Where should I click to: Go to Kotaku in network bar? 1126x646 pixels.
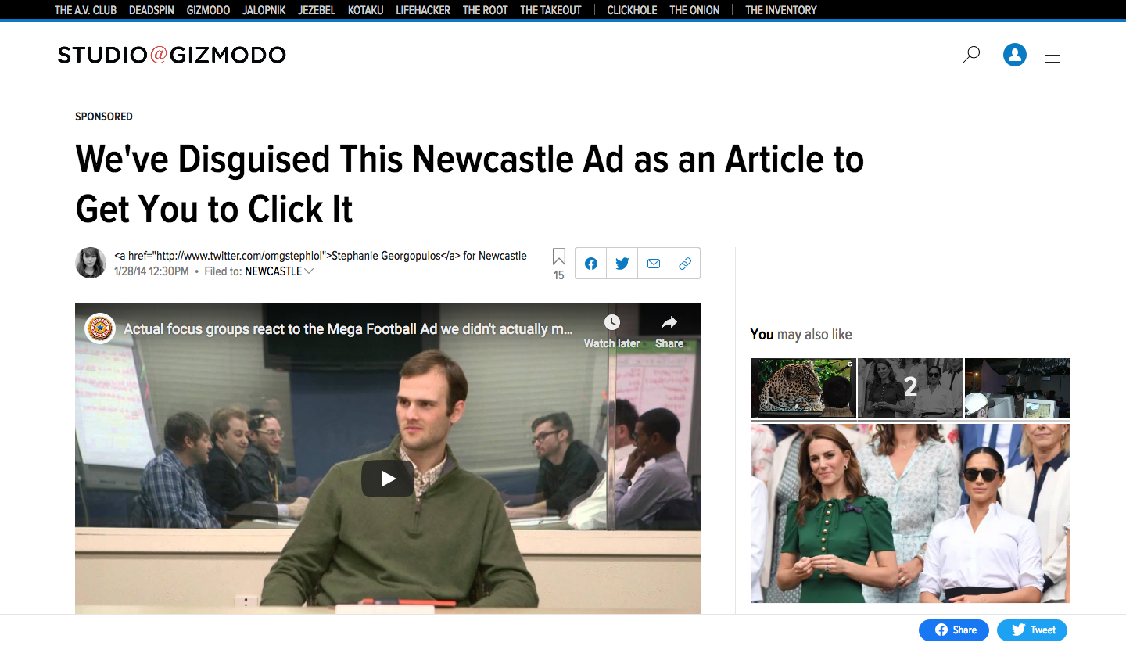click(x=366, y=10)
